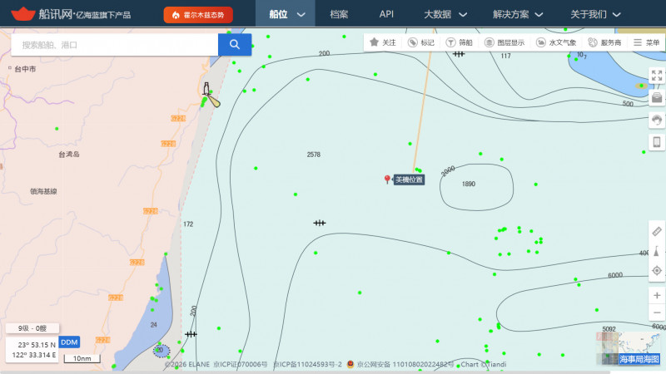
Task: Click the blue search magnifier button
Action: click(235, 45)
